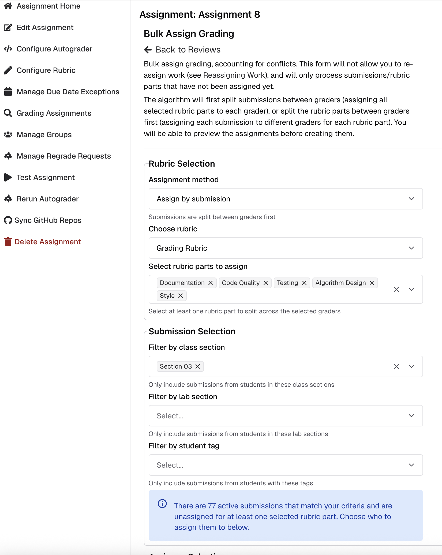Click the calendar icon for Due Date Exceptions
This screenshot has height=555, width=442.
pos(8,91)
